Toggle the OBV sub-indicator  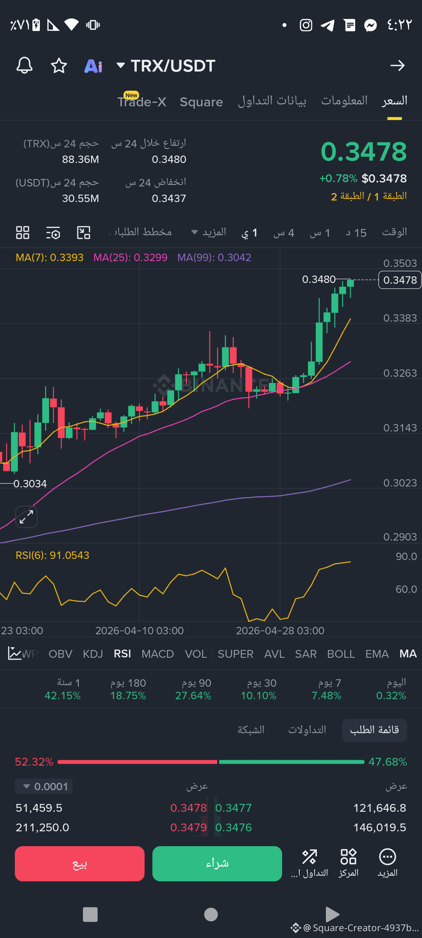(61, 654)
